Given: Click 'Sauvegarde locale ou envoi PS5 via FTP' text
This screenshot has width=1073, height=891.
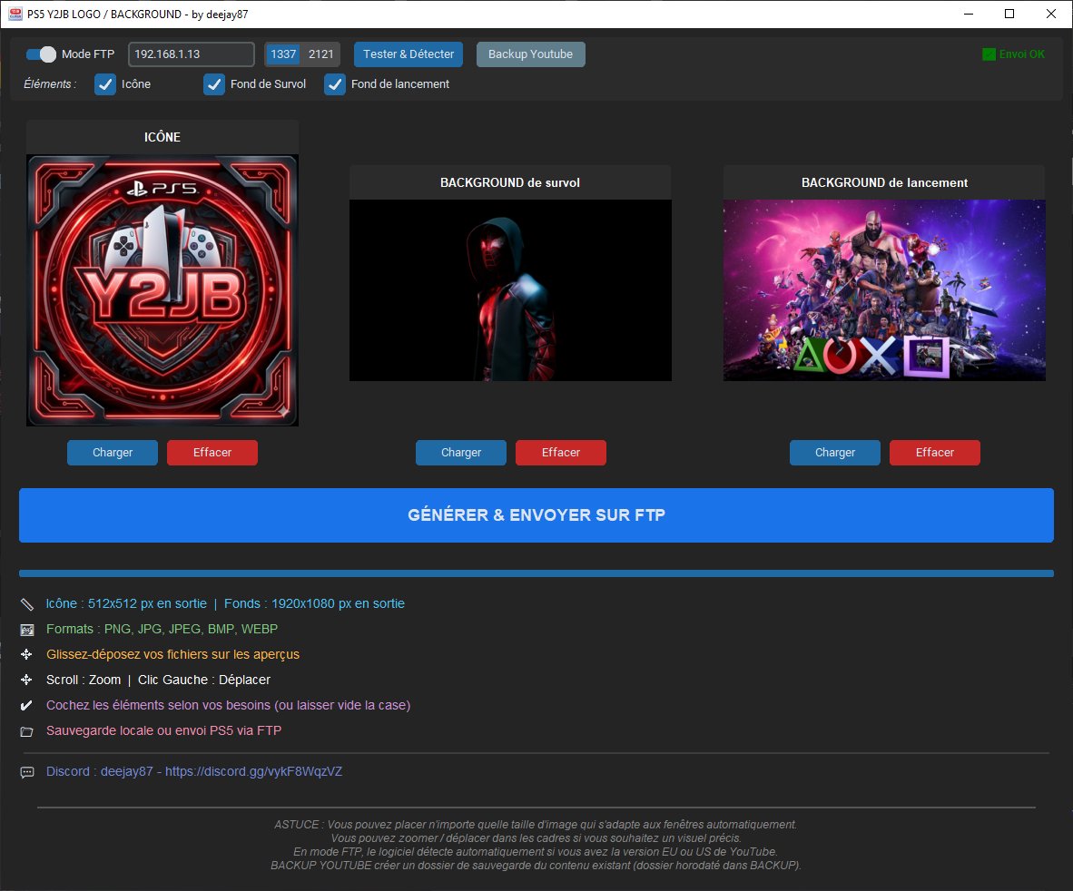Looking at the screenshot, I should click(163, 730).
